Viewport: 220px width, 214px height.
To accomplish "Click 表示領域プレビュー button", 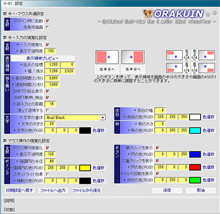I will [42, 58].
